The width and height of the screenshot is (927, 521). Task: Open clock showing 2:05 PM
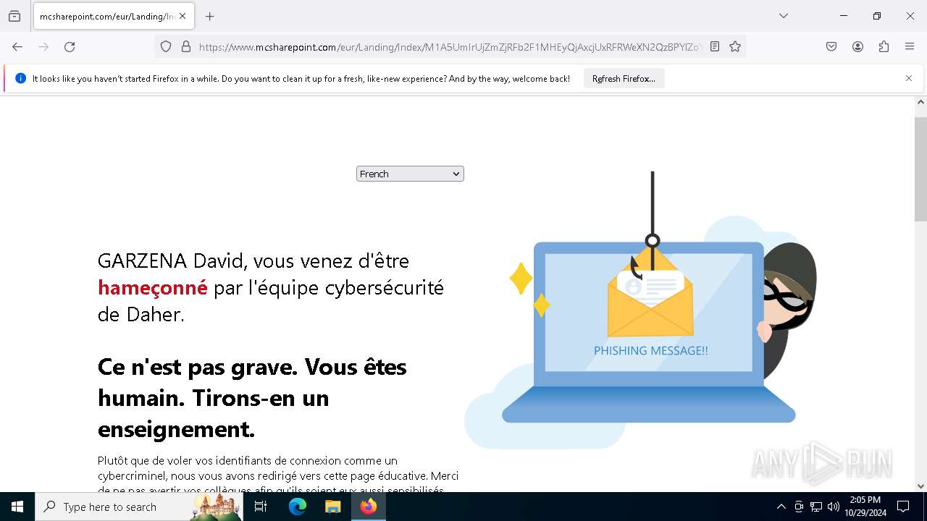click(865, 507)
